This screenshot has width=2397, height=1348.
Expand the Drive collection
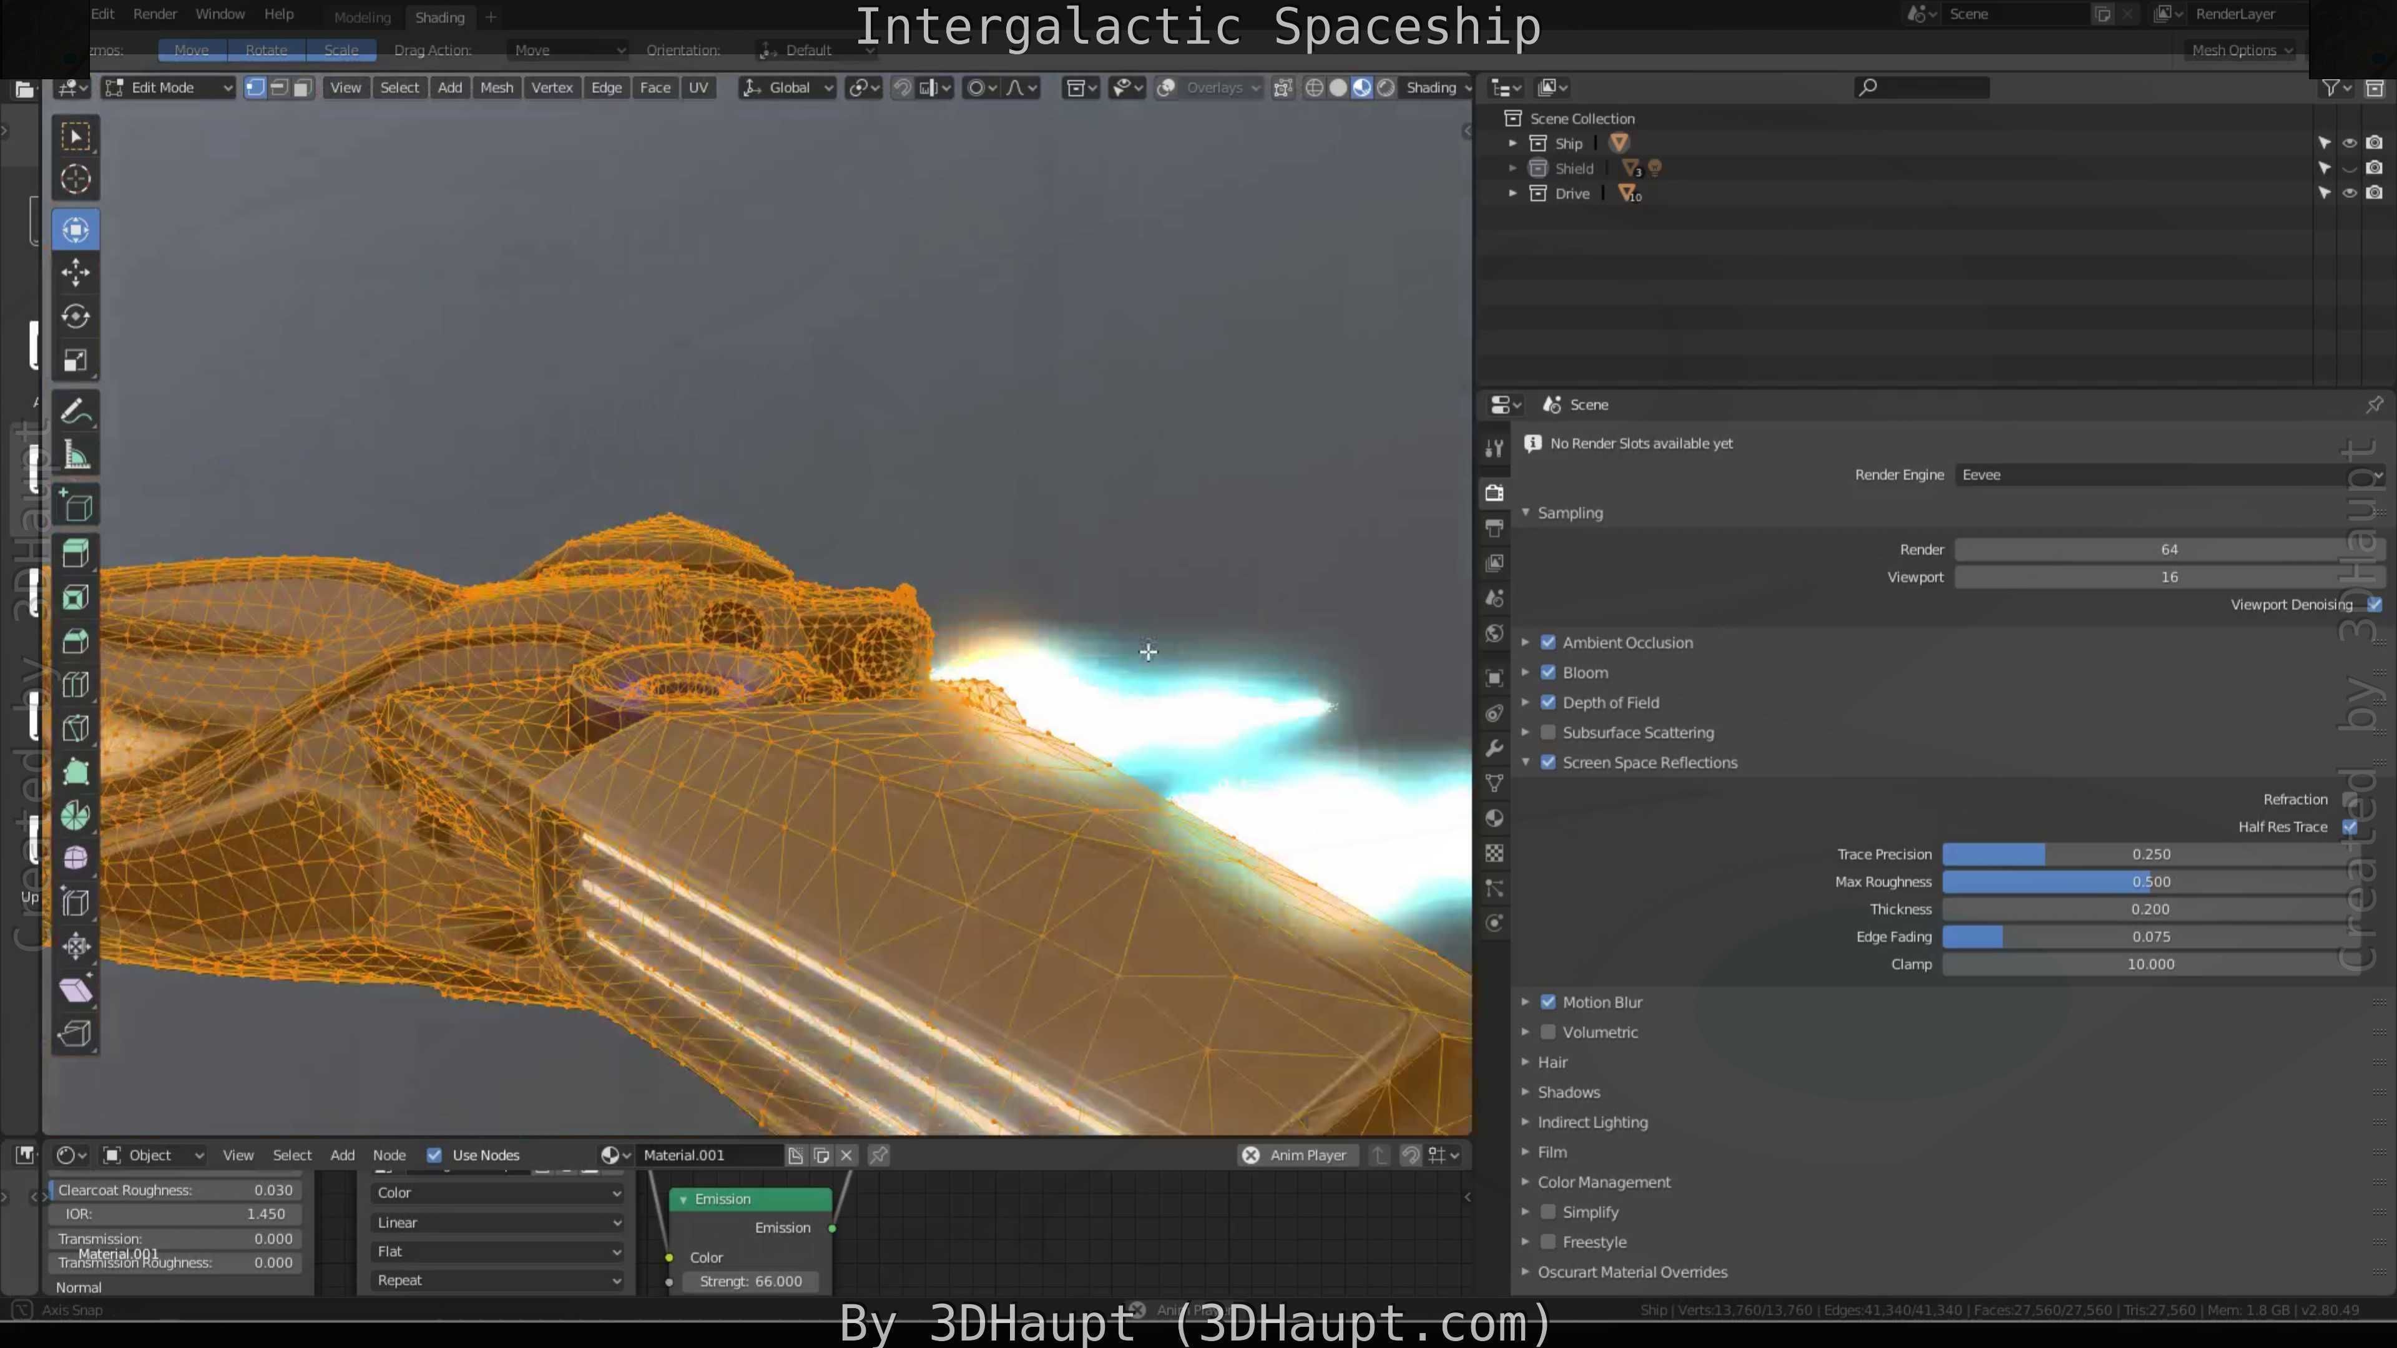[x=1513, y=193]
